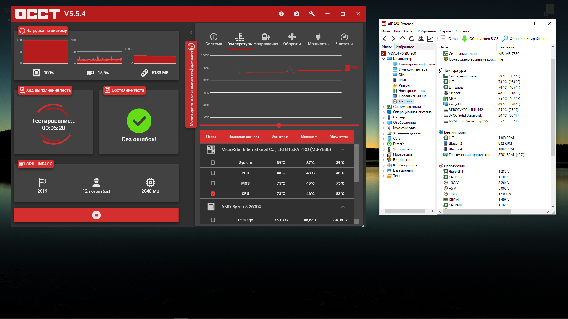The image size is (568, 319).
Task: Click the Обновления драйверов button
Action: [x=525, y=39]
